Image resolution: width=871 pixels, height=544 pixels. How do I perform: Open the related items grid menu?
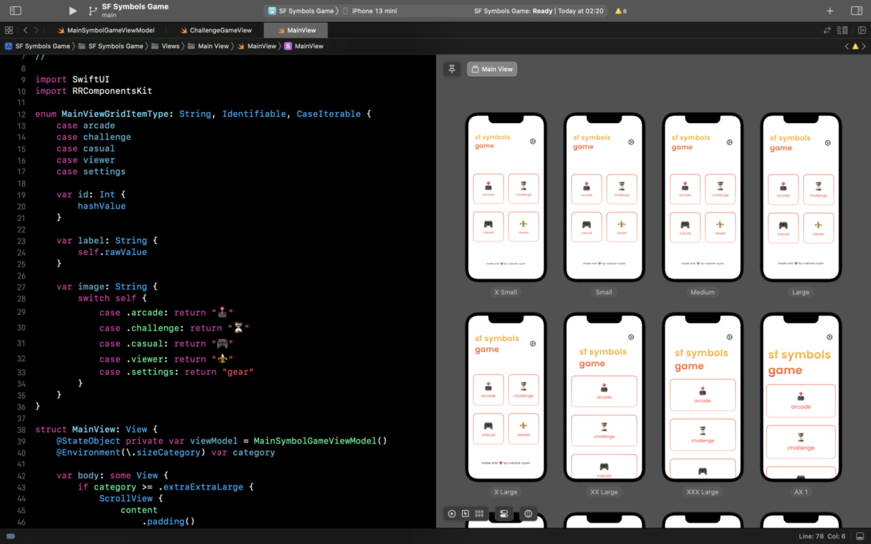point(9,30)
